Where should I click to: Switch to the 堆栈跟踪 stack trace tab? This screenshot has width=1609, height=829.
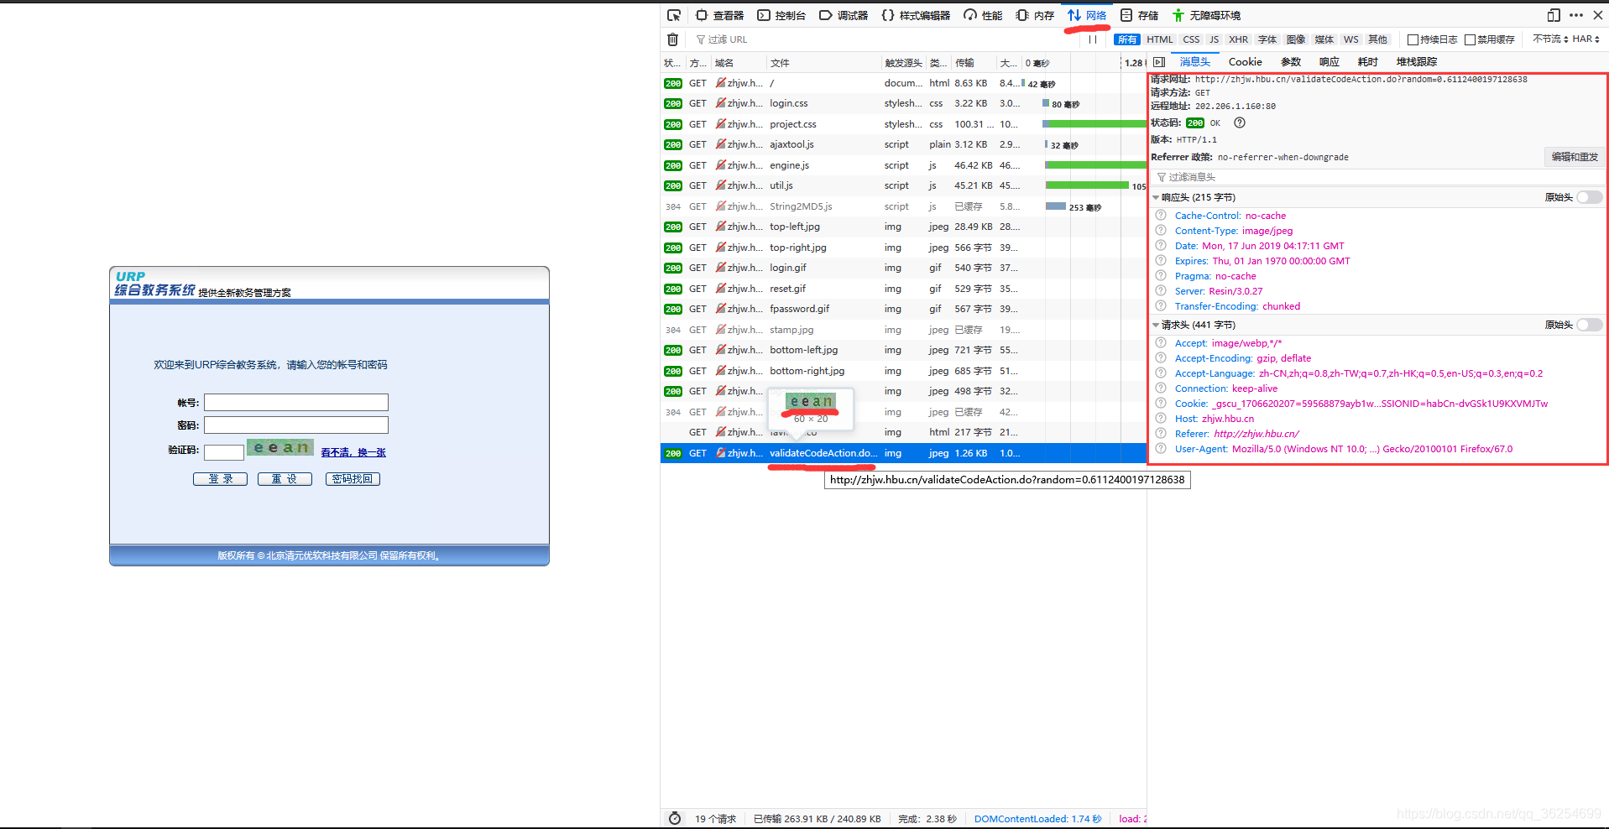pyautogui.click(x=1417, y=62)
